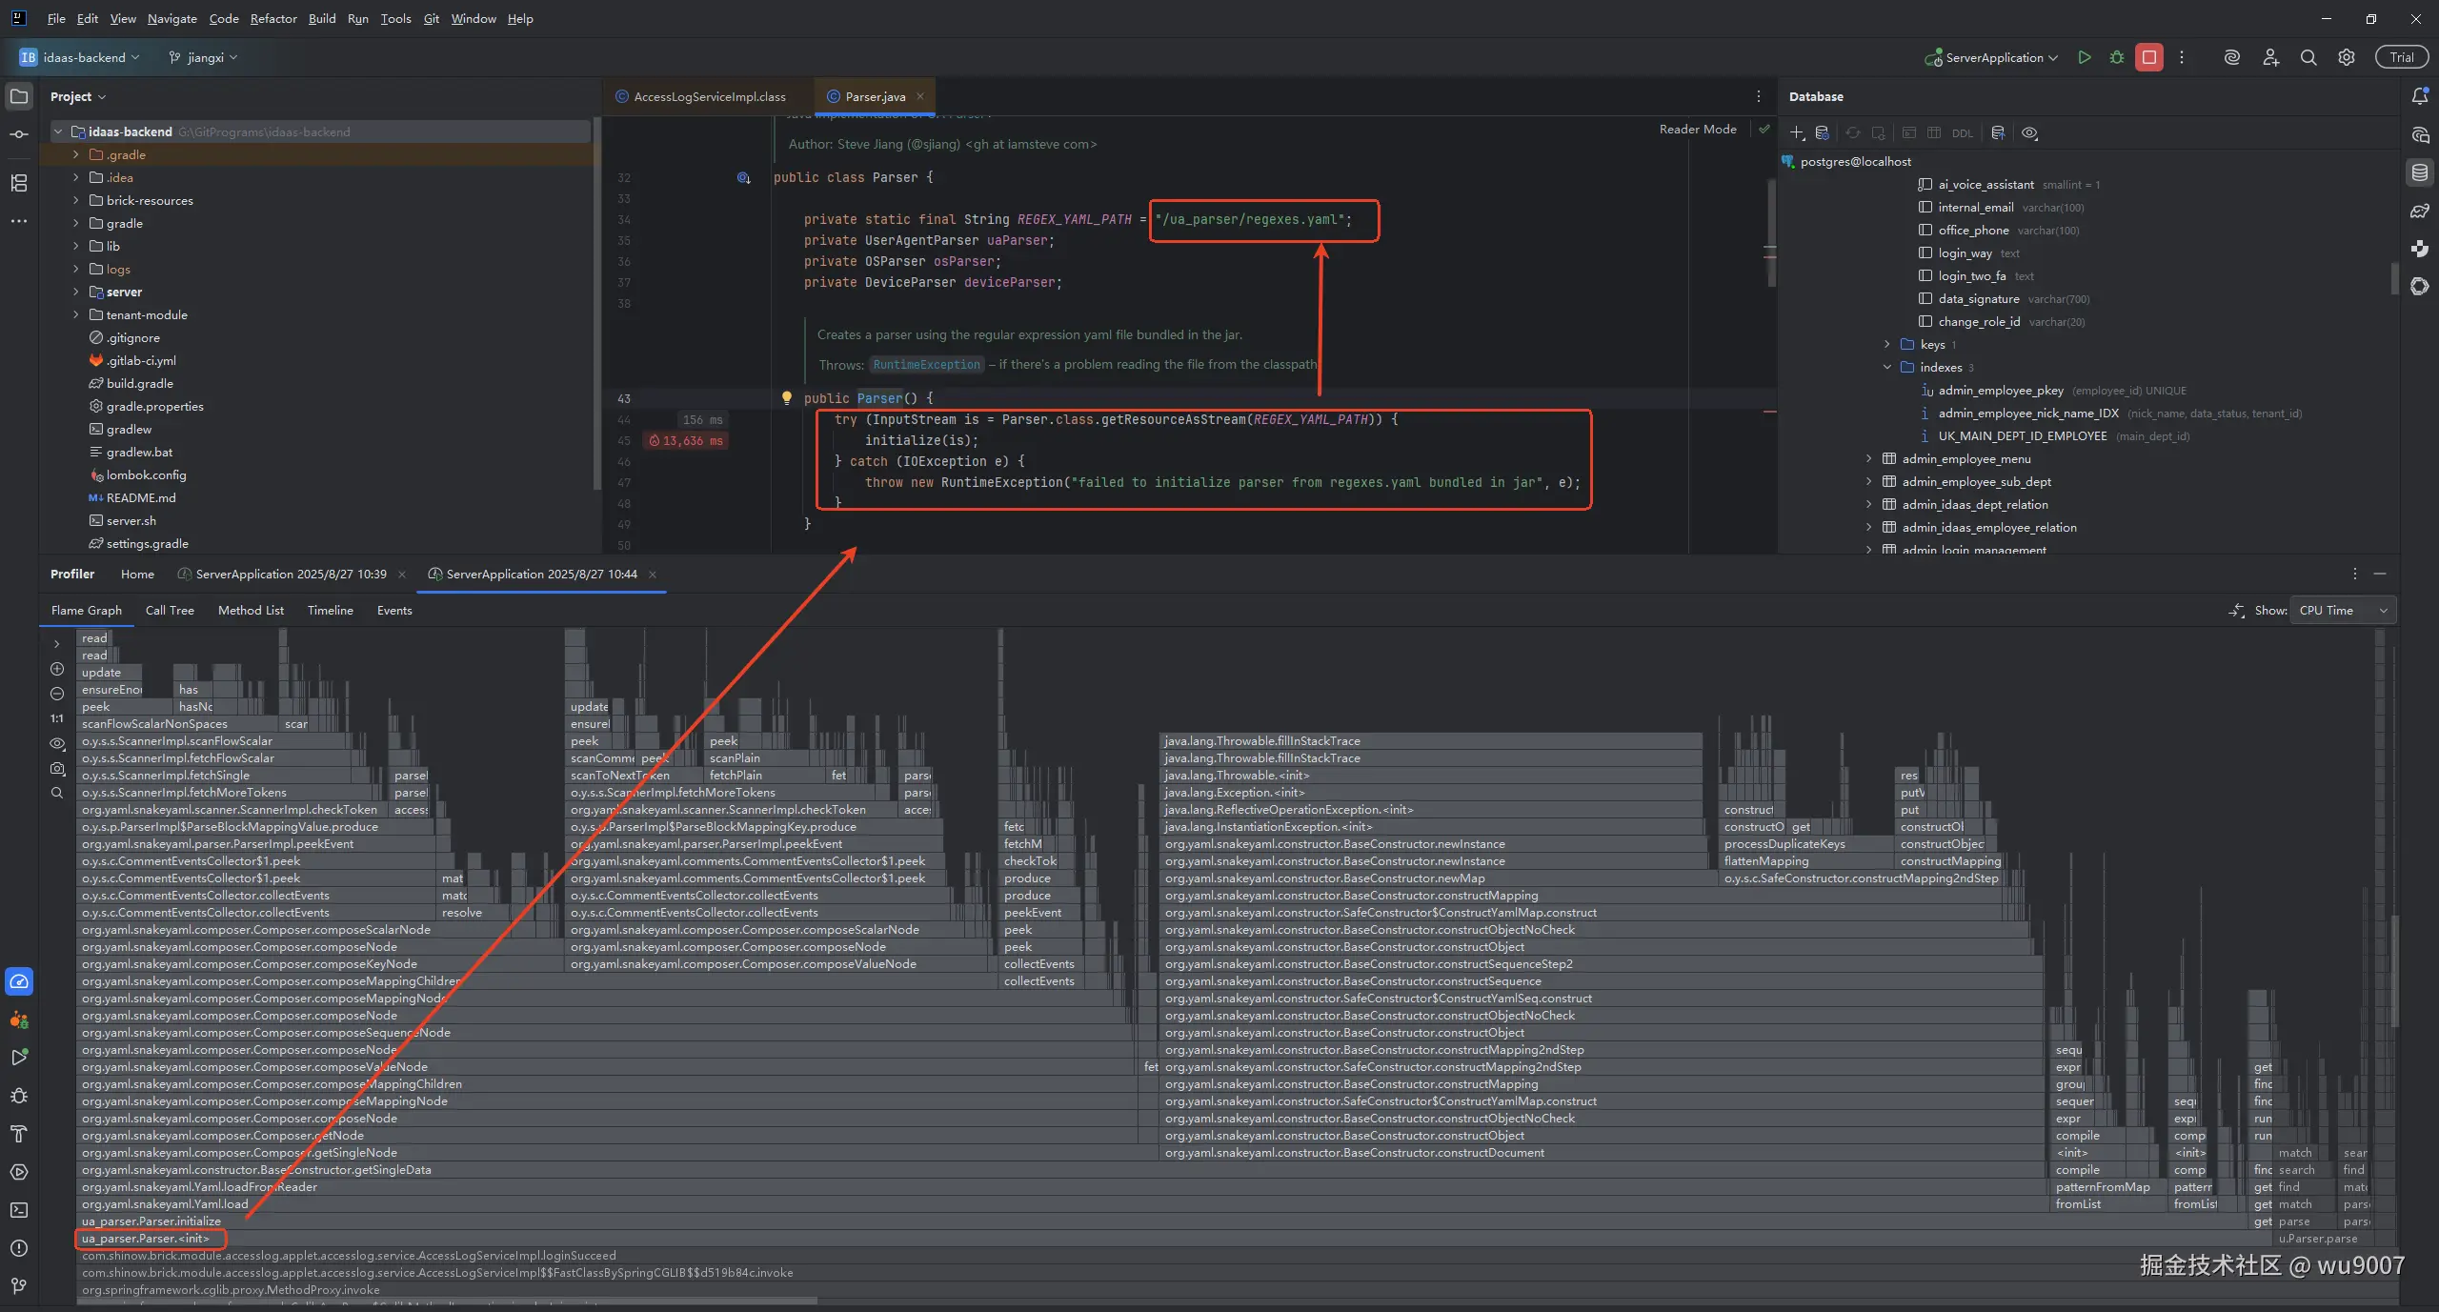The image size is (2439, 1312).
Task: Open the Database tool window icon in the right stripe
Action: 2420,172
